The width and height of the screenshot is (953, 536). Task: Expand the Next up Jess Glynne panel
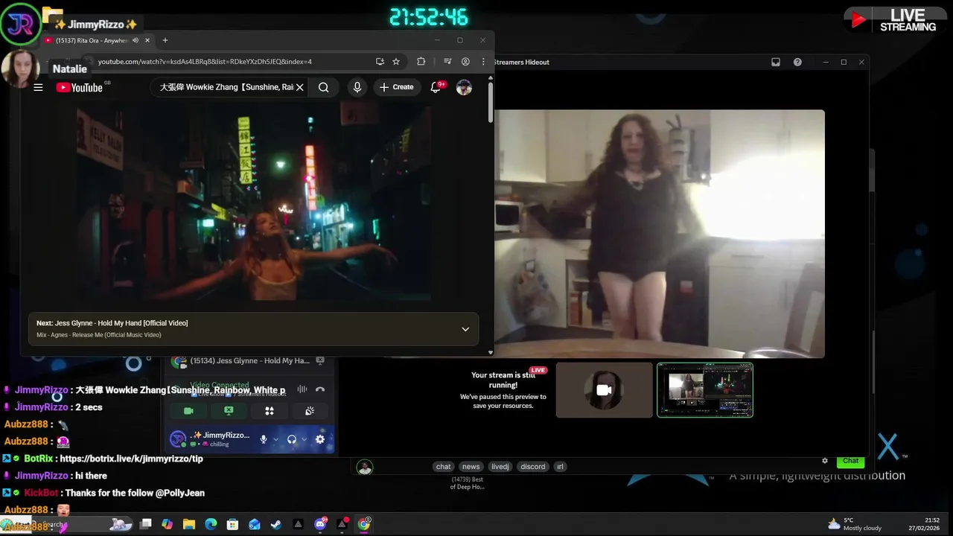coord(465,329)
